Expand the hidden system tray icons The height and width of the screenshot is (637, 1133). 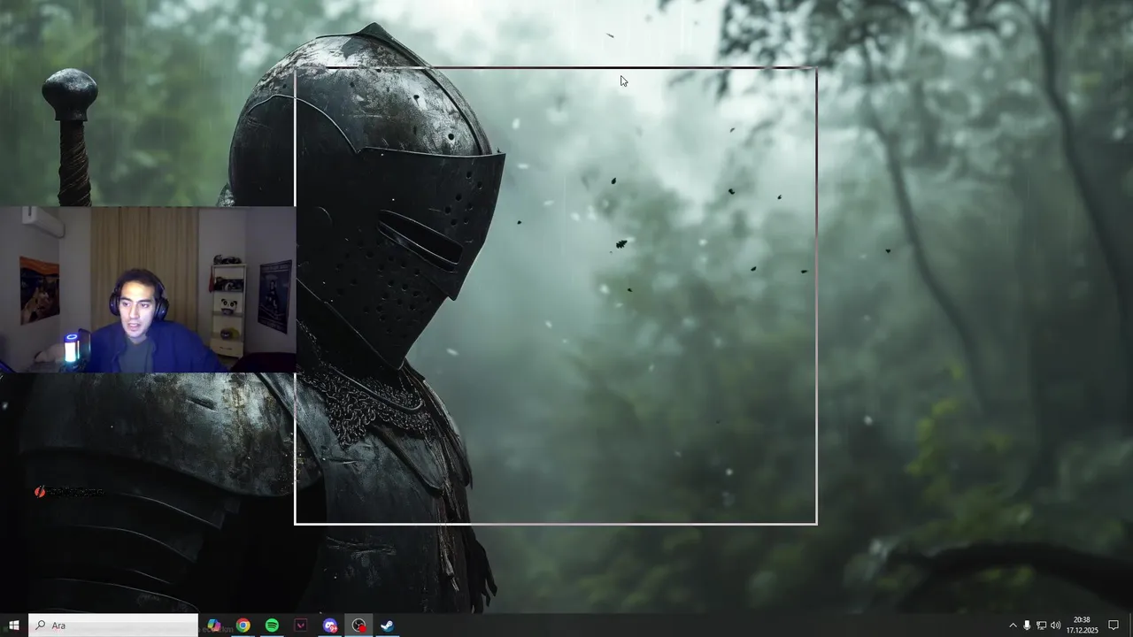(x=1013, y=625)
